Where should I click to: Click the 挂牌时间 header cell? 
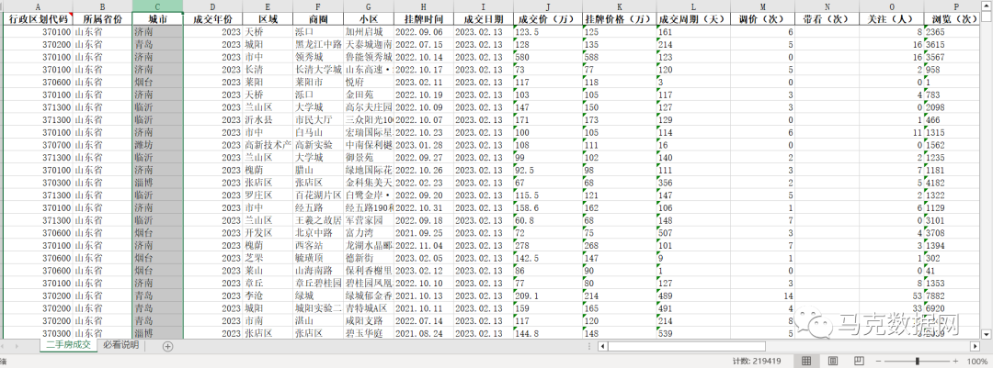click(x=423, y=19)
